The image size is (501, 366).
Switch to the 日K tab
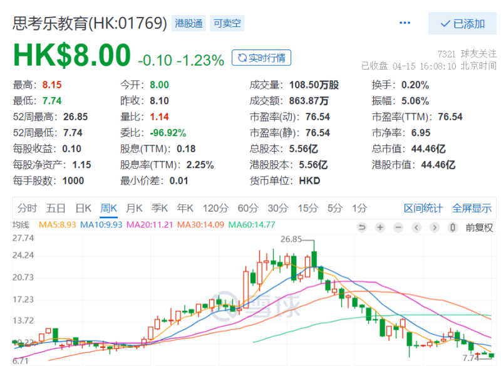pos(83,209)
